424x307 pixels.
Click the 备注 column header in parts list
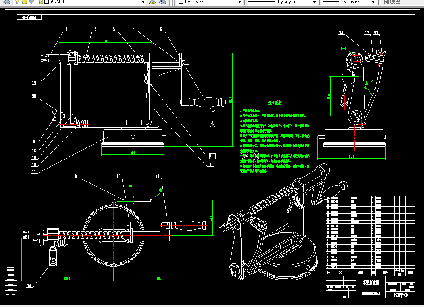[410, 272]
